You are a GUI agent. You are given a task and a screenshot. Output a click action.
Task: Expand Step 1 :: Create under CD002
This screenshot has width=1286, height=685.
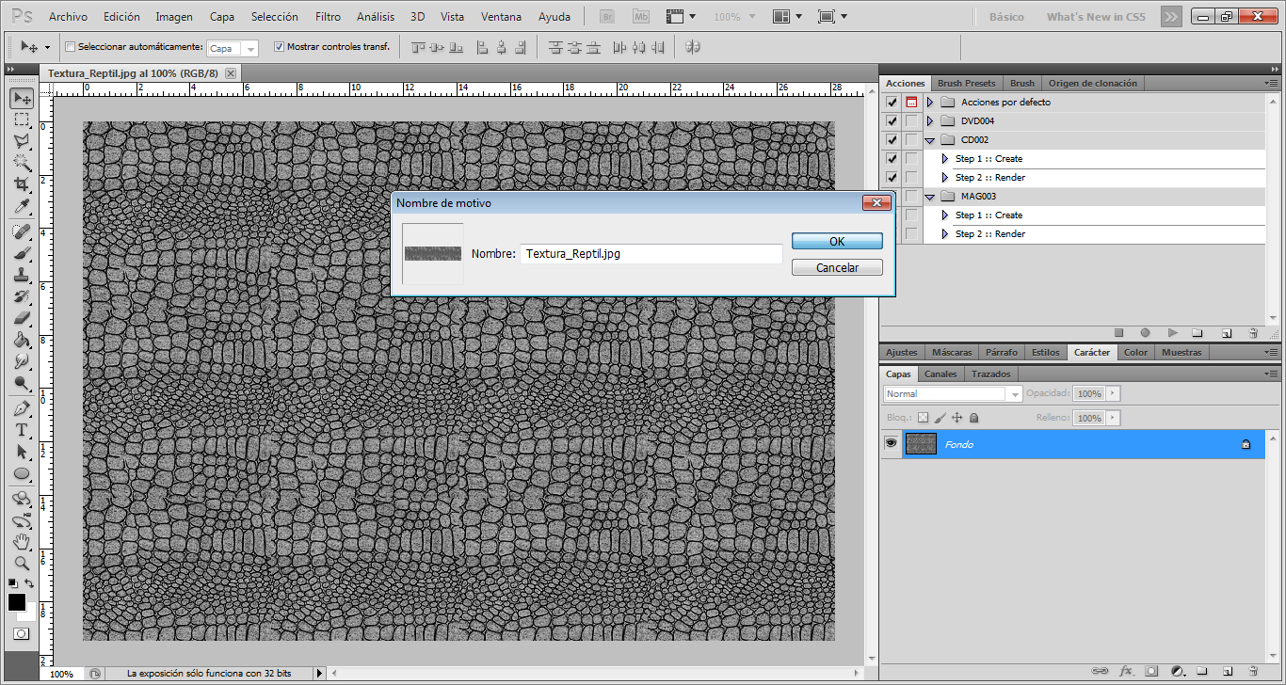tap(945, 158)
